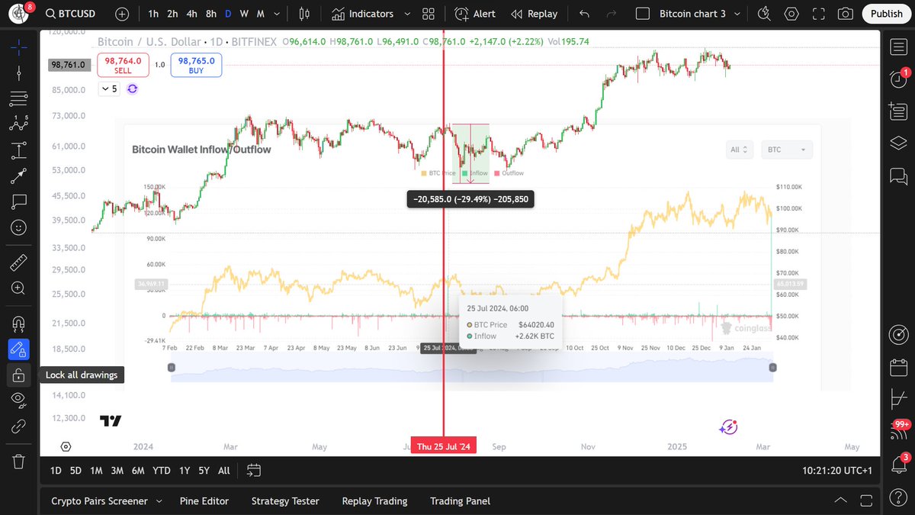The width and height of the screenshot is (915, 515).
Task: Undo the last chart action
Action: [x=585, y=14]
